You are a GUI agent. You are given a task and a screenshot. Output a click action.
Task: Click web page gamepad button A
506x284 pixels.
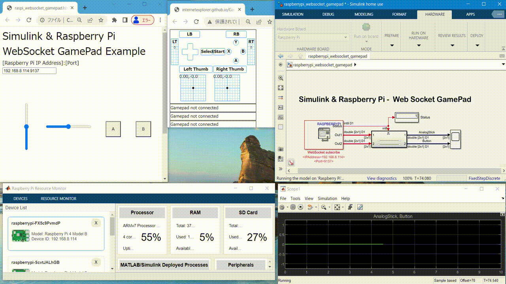click(113, 129)
